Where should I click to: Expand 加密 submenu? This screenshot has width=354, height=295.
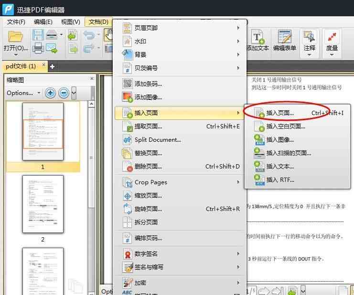[180, 283]
